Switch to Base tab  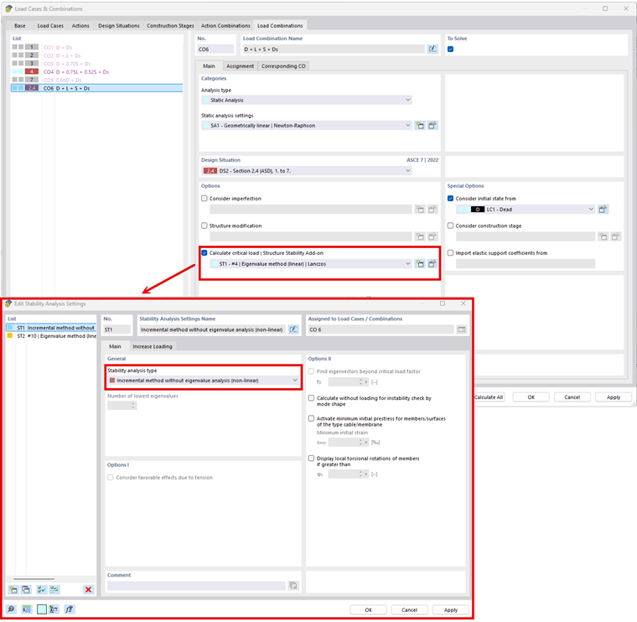pos(20,26)
